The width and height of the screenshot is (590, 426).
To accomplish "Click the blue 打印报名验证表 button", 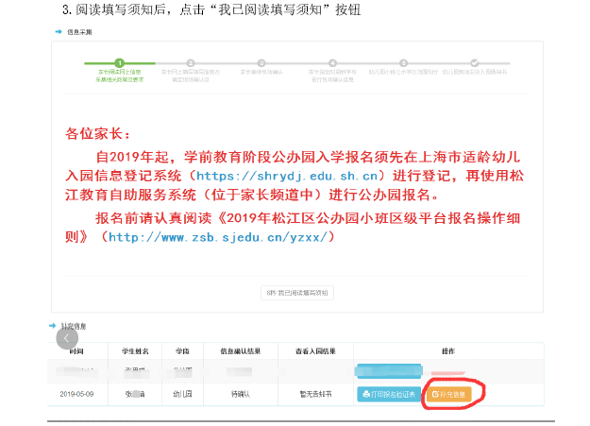I will [x=389, y=393].
